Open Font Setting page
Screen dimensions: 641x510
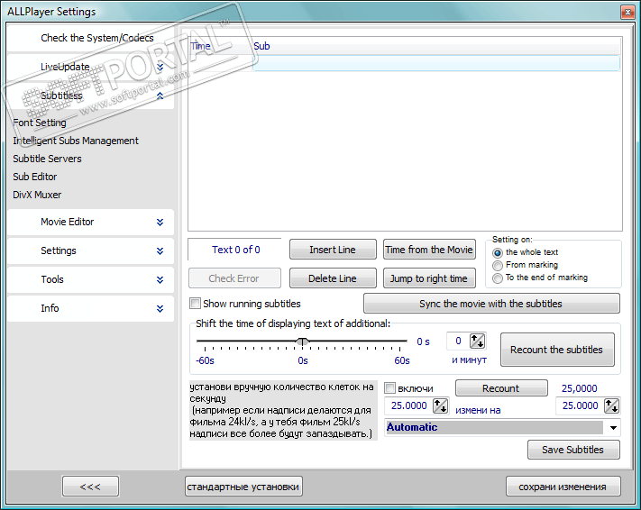point(40,123)
